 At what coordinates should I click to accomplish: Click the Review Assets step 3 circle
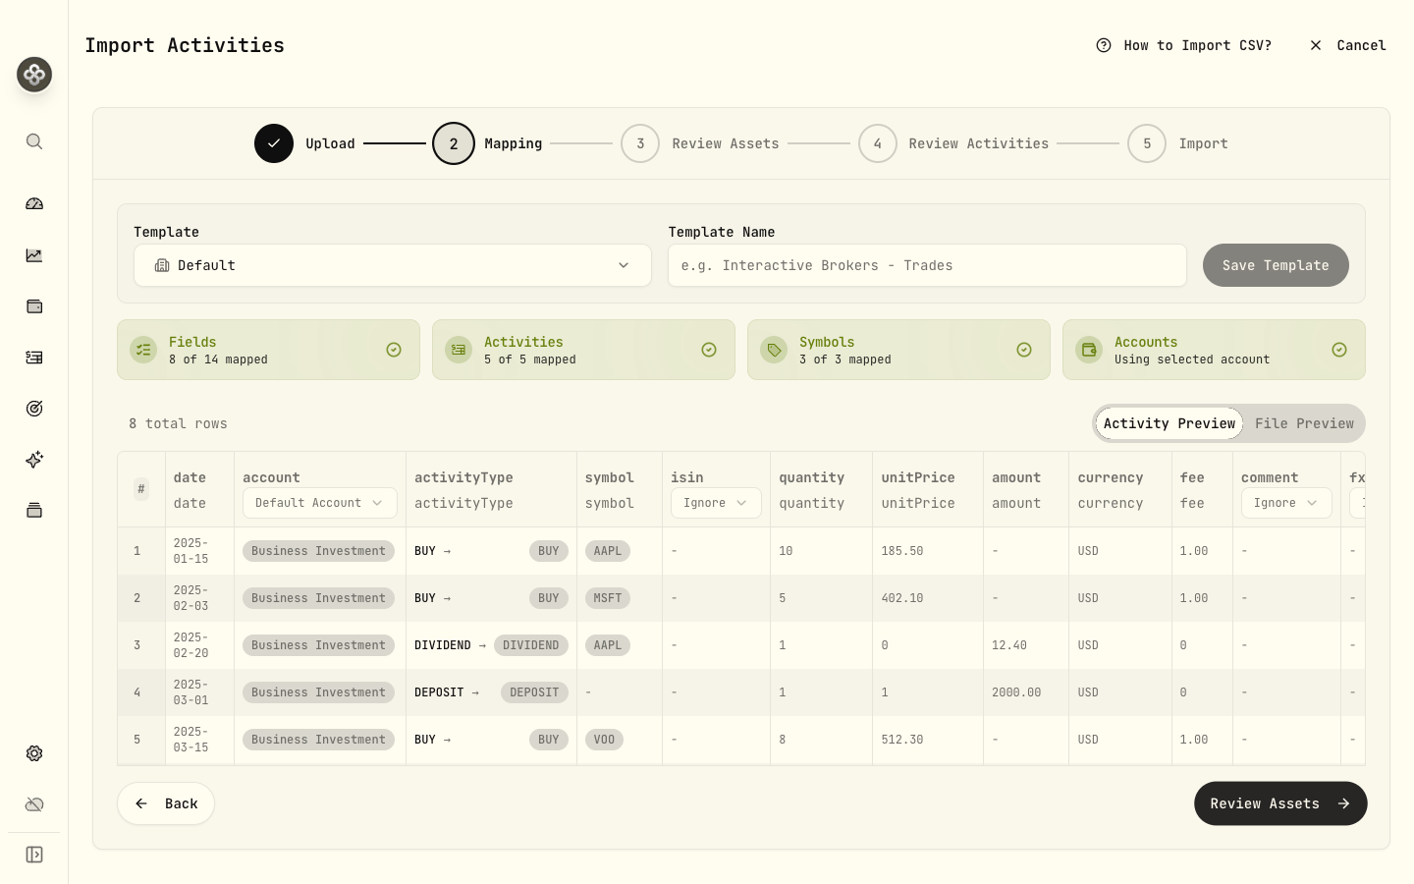click(x=640, y=143)
